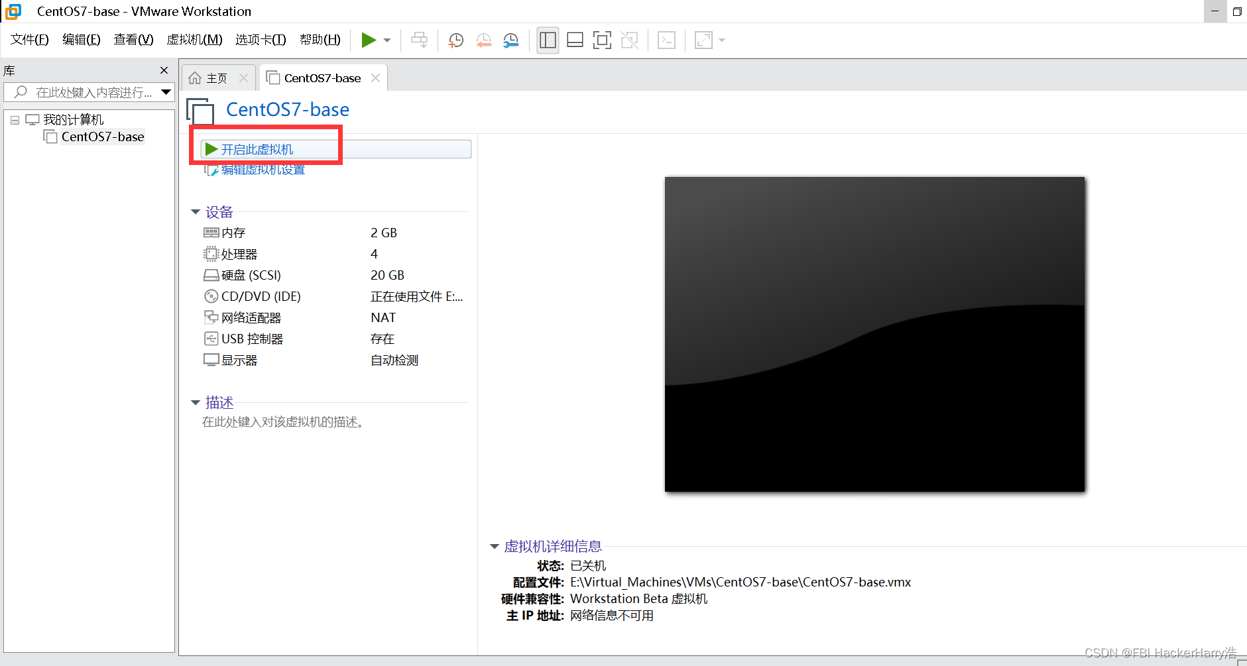The width and height of the screenshot is (1247, 666).
Task: Close the 主页 tab
Action: coord(243,78)
